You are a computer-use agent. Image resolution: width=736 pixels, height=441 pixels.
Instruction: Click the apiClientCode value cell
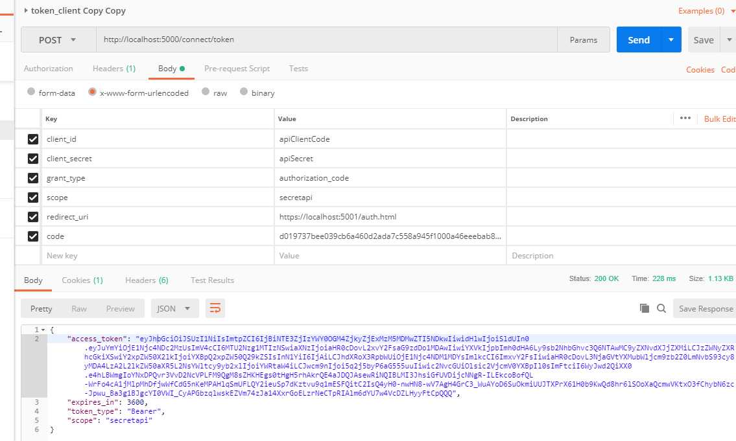[390, 139]
